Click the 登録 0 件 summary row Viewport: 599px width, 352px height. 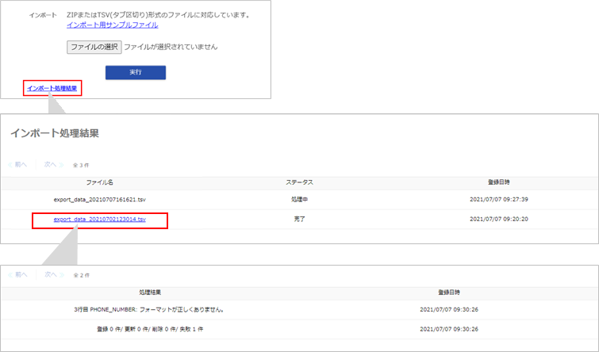149,329
